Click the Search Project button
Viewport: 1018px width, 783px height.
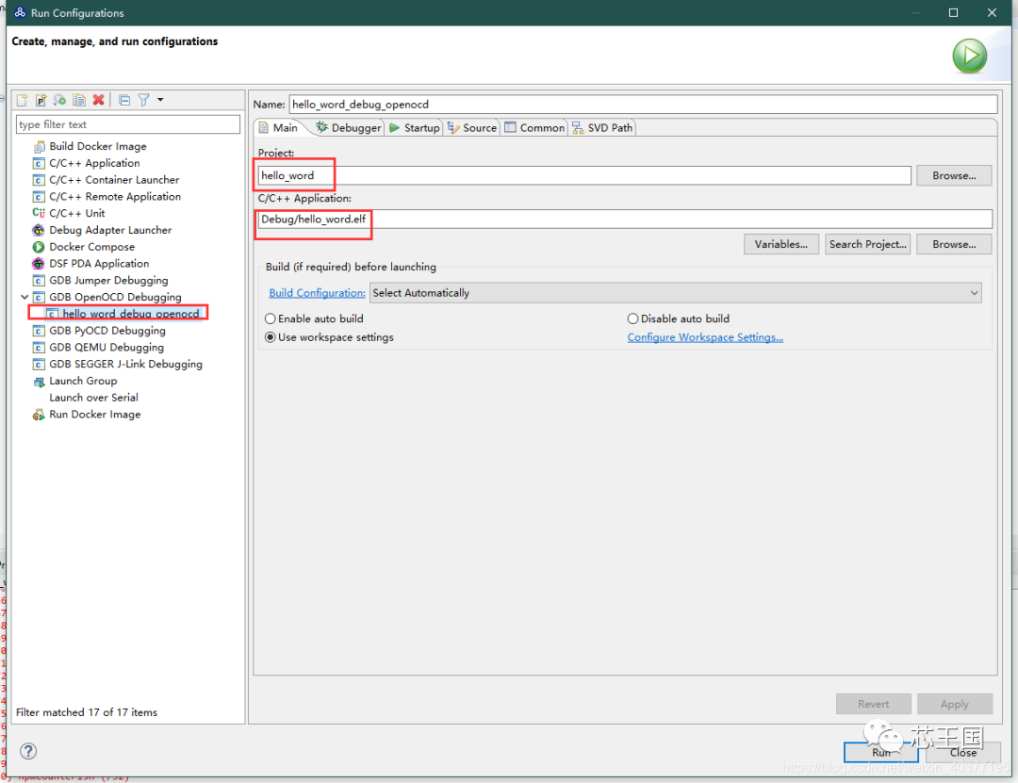point(867,244)
